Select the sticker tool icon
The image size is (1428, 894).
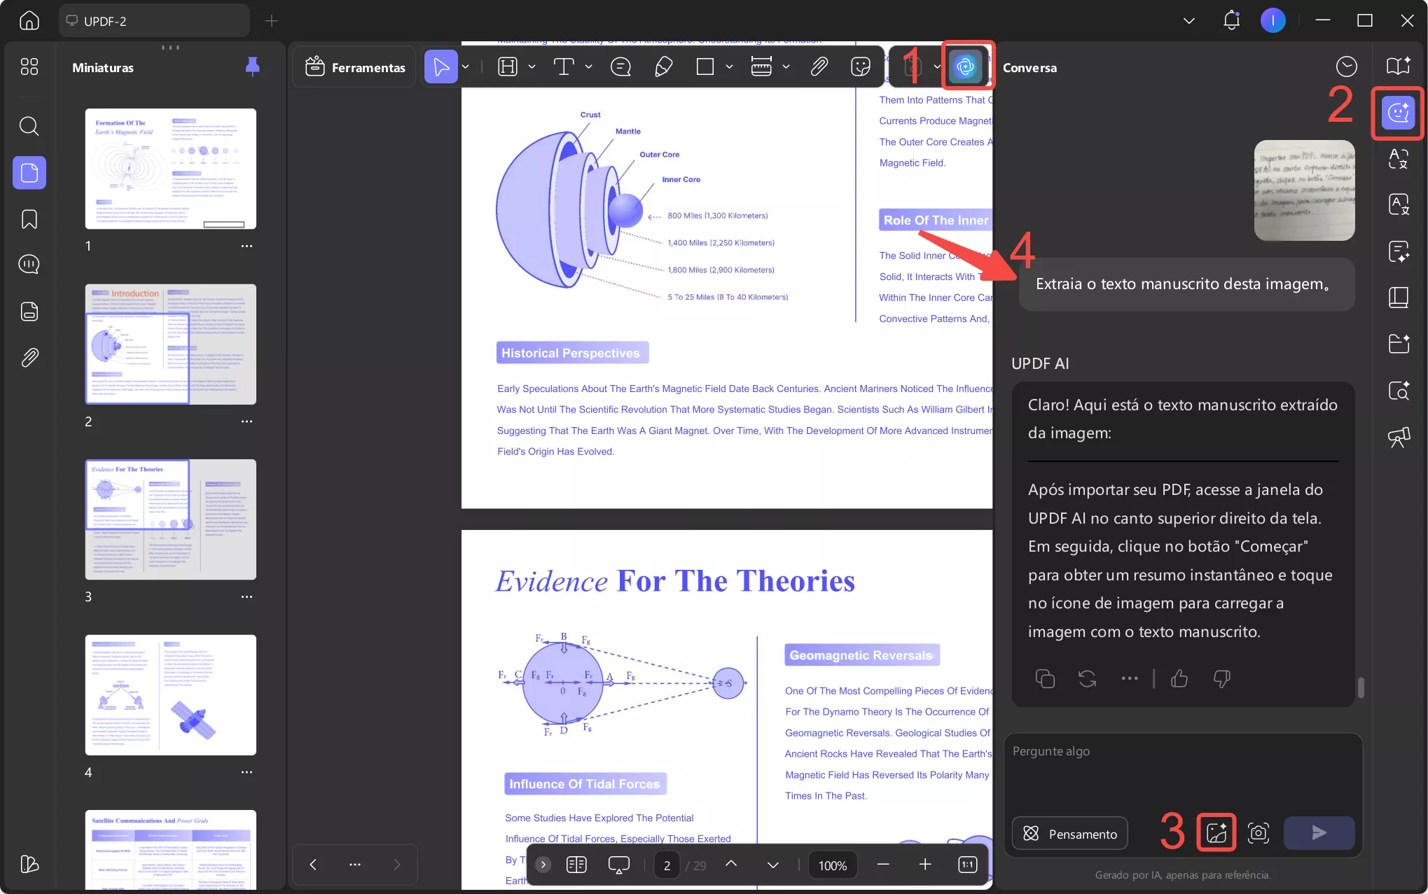coord(860,67)
